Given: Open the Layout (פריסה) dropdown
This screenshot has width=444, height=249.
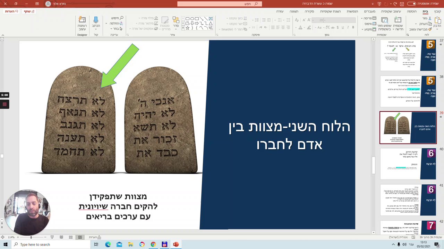Looking at the screenshot, I should click(x=368, y=18).
